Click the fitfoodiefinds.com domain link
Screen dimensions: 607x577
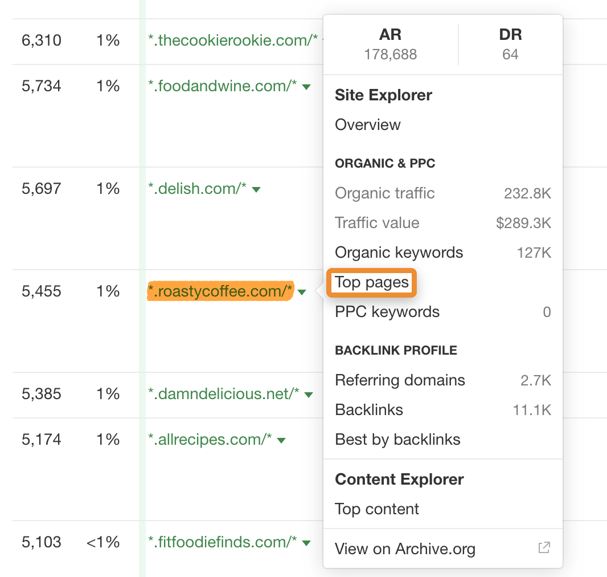pyautogui.click(x=222, y=542)
